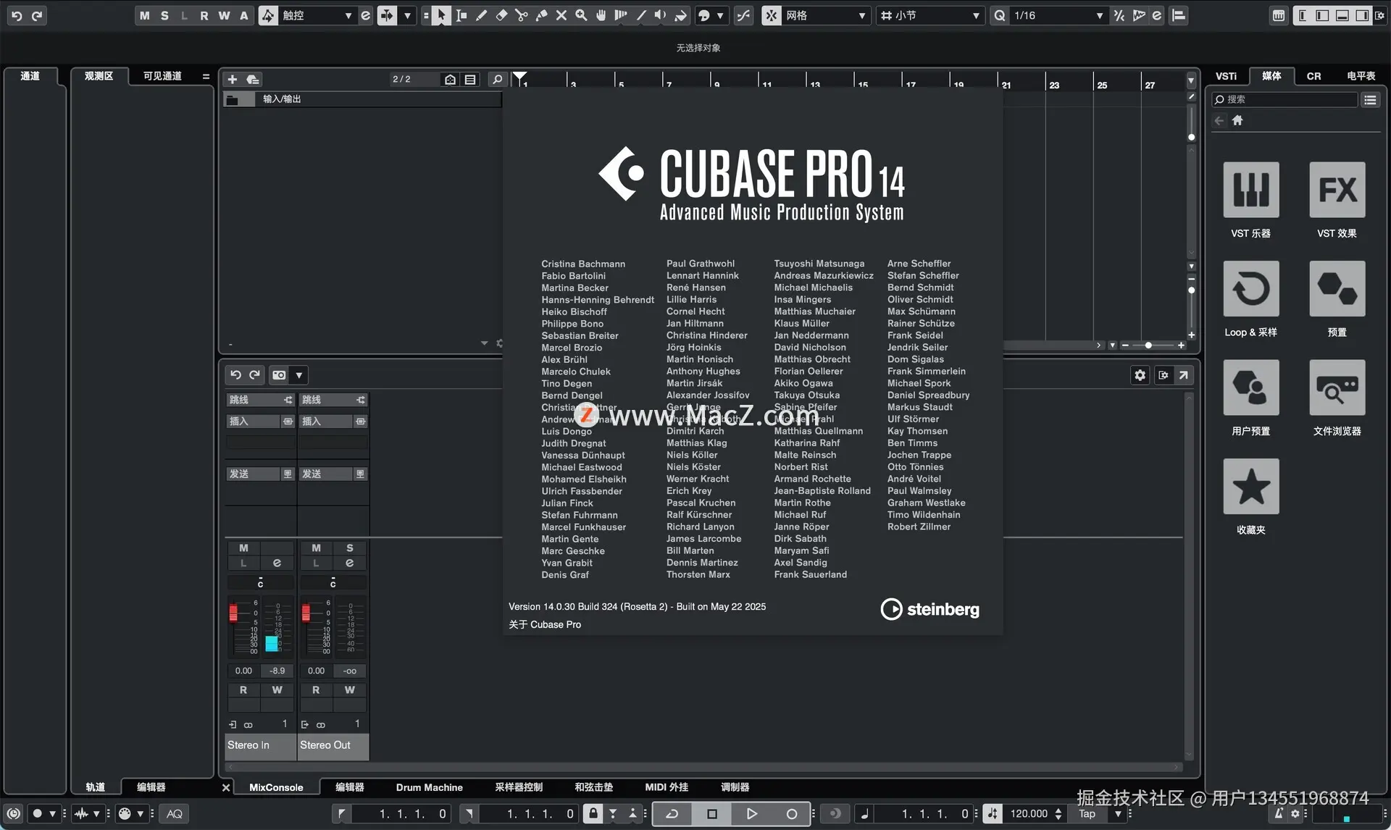The image size is (1391, 830).
Task: Toggle Mute on Stereo Out channel
Action: pos(316,548)
